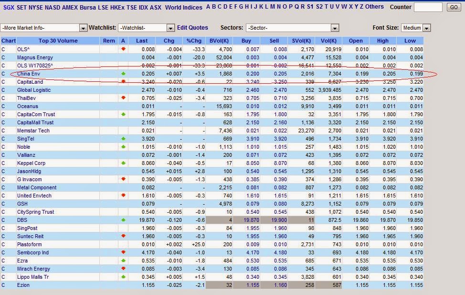This screenshot has width=465, height=295.
Task: Open the Oceanus stock link
Action: tap(28, 106)
